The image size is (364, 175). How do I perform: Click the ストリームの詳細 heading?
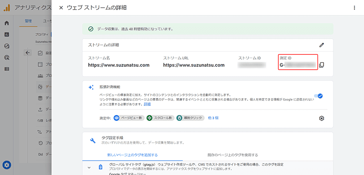point(104,45)
